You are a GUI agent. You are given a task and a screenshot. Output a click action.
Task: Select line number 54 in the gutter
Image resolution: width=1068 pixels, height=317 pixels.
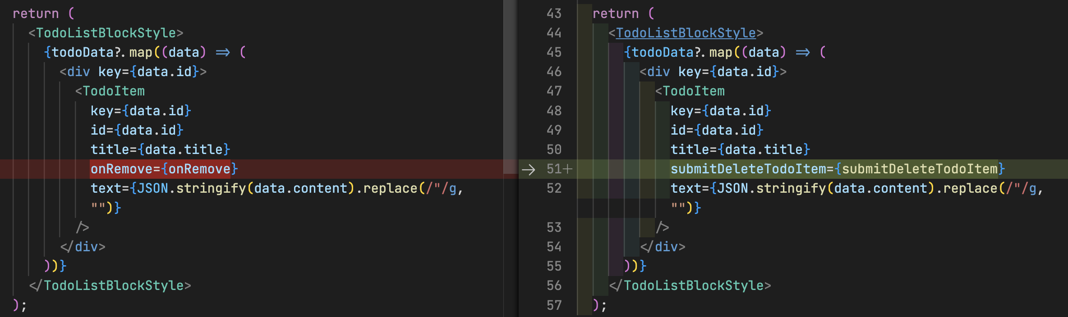point(554,247)
